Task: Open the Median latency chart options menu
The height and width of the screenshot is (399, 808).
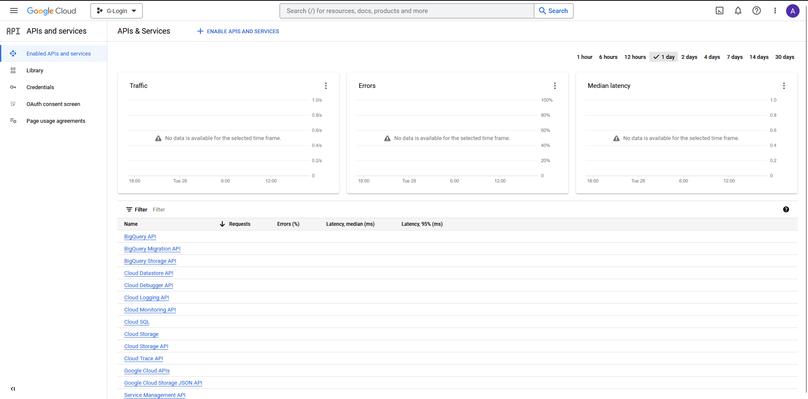Action: pyautogui.click(x=784, y=85)
